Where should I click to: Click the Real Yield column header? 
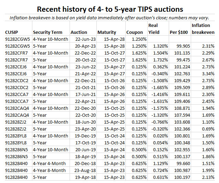click(154, 29)
